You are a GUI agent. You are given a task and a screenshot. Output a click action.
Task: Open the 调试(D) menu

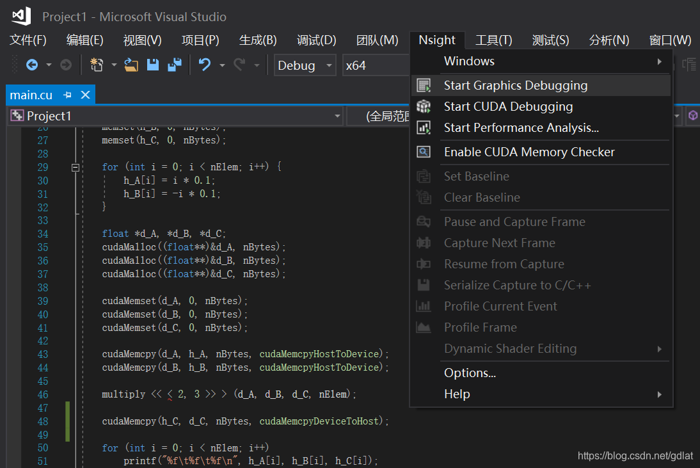317,40
